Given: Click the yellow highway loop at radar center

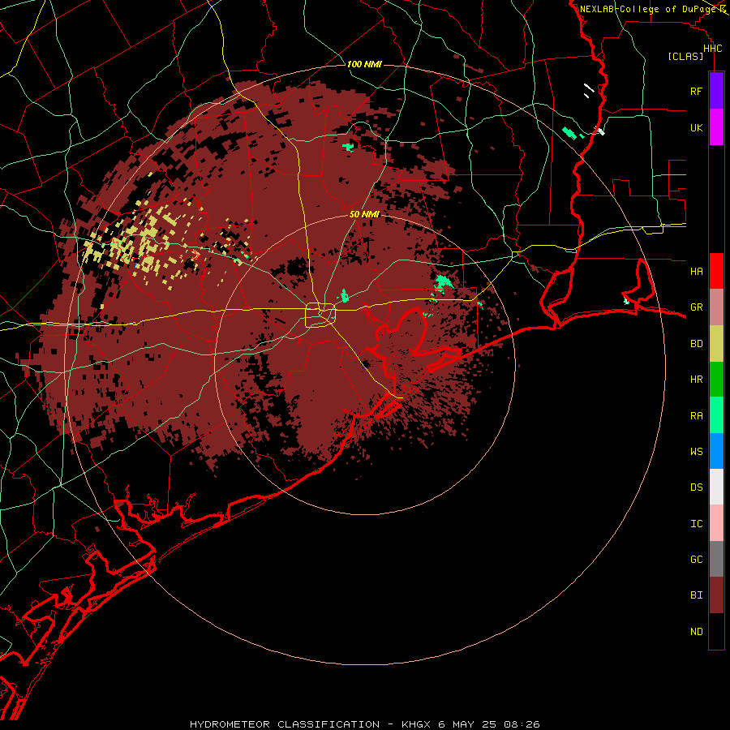Looking at the screenshot, I should pos(320,315).
